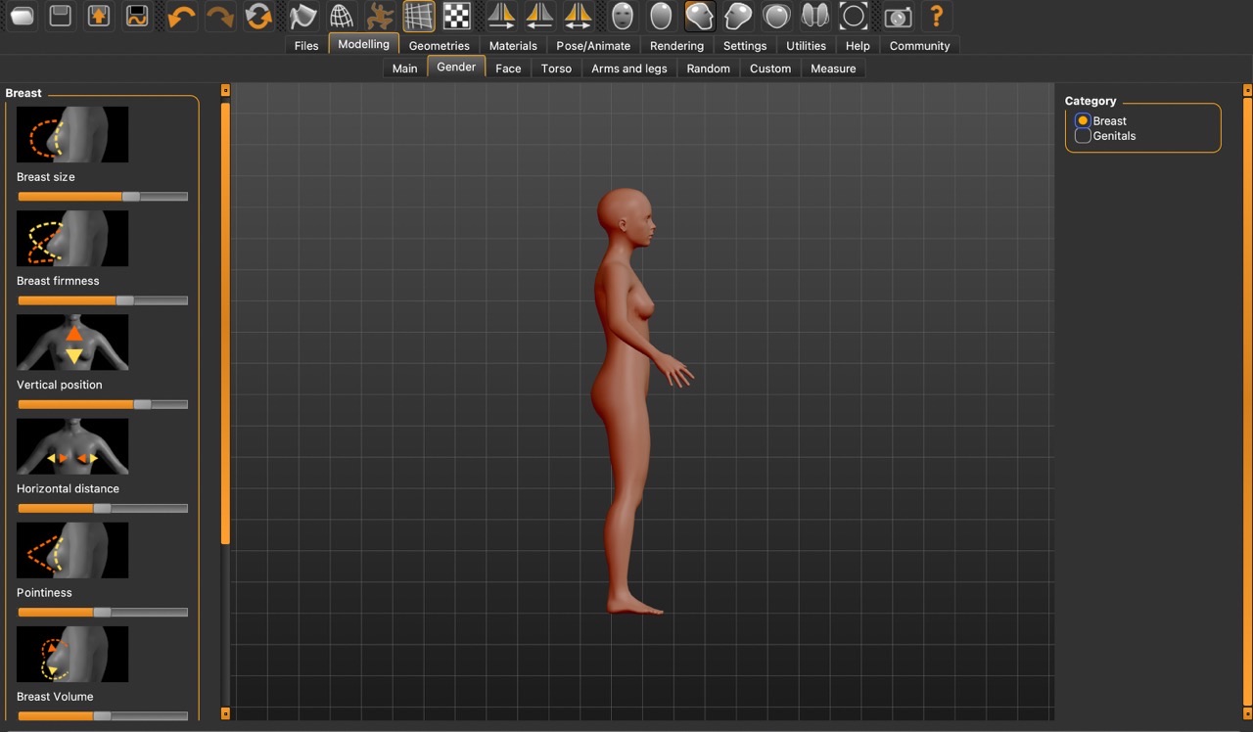
Task: Select the Breast category radio button
Action: click(1083, 120)
